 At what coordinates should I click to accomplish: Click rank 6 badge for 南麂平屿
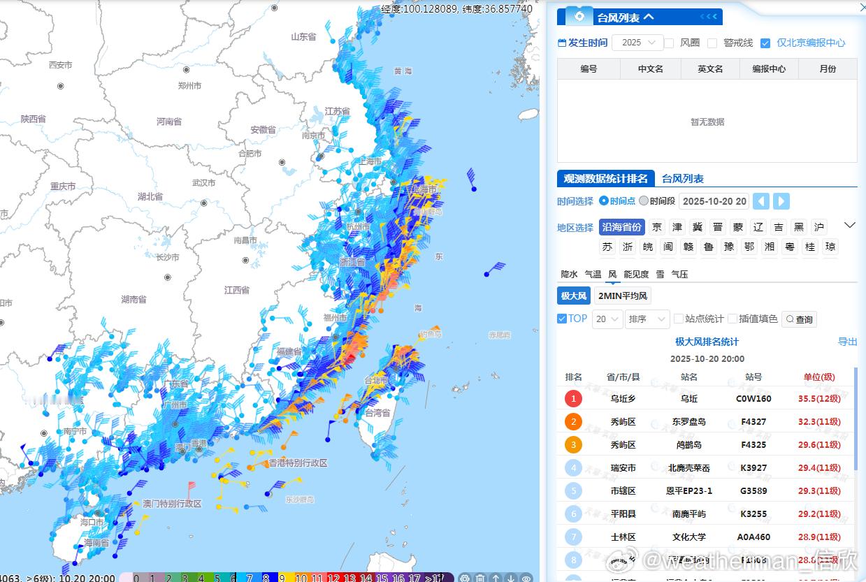point(573,514)
